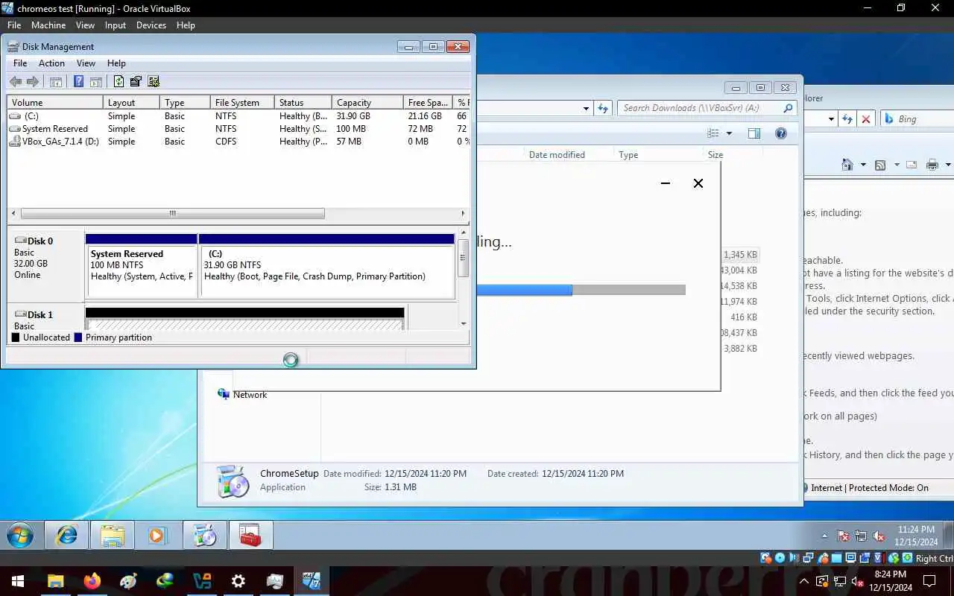Show hidden icons in host tray
This screenshot has width=954, height=596.
point(804,581)
